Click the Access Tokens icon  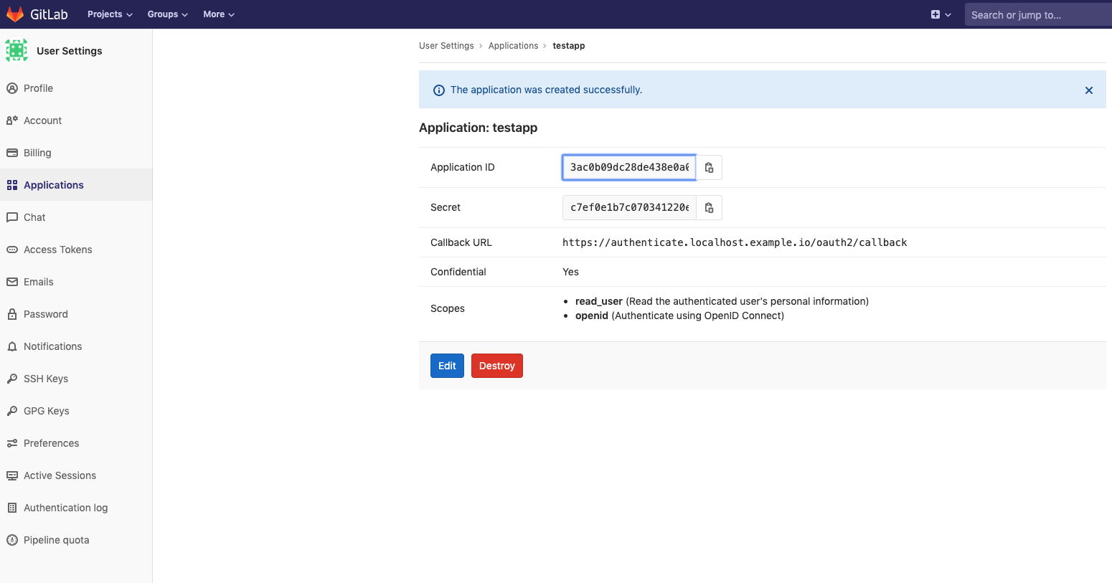click(12, 250)
